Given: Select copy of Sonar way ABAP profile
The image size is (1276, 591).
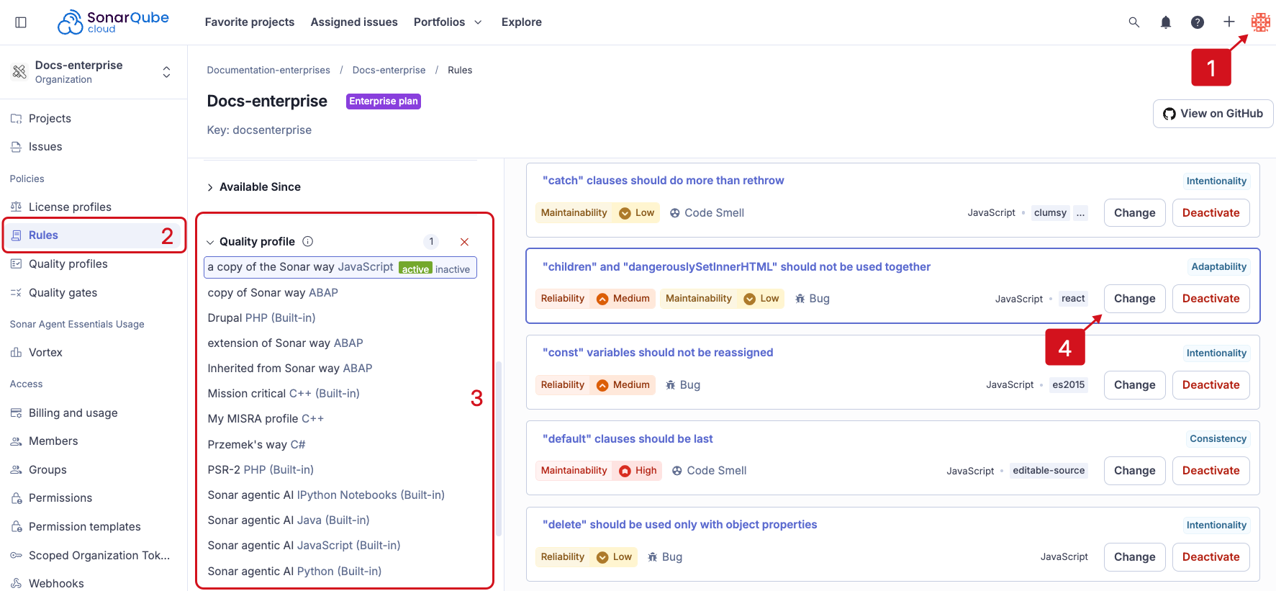Looking at the screenshot, I should (x=273, y=293).
